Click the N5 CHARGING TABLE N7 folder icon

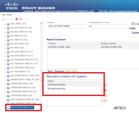(x=8, y=64)
